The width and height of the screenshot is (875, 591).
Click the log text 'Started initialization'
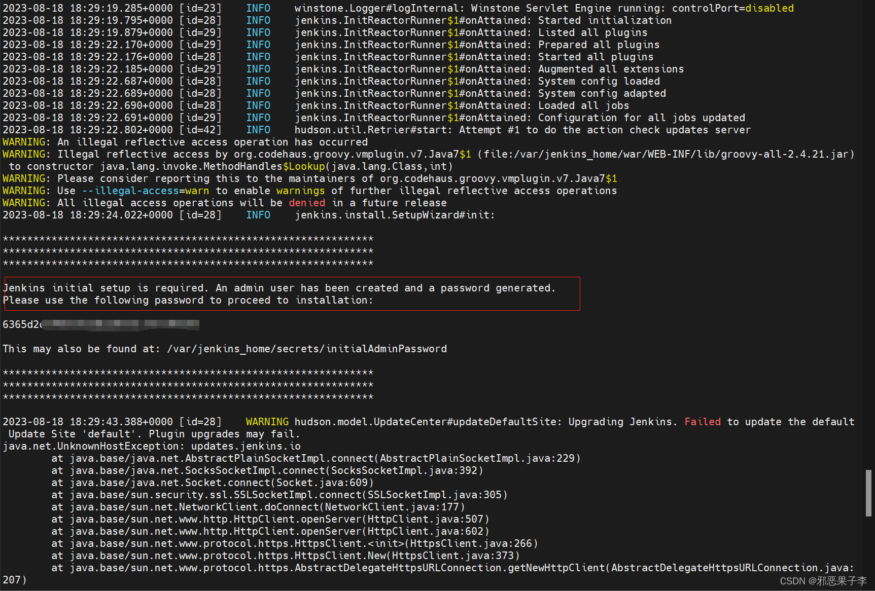click(x=605, y=20)
